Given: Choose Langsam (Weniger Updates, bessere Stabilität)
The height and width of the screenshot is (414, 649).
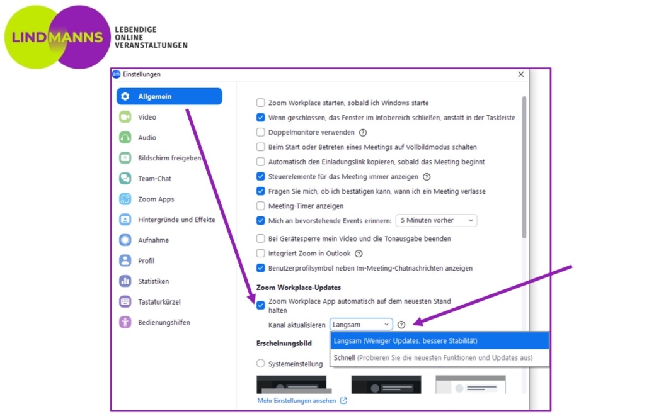Looking at the screenshot, I should 440,341.
